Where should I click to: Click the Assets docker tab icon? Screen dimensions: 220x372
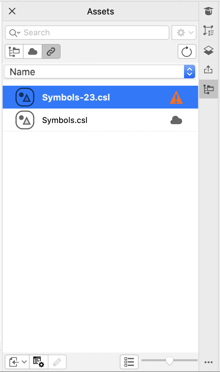[x=209, y=89]
